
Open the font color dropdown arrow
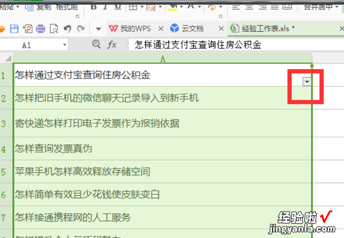199,7
